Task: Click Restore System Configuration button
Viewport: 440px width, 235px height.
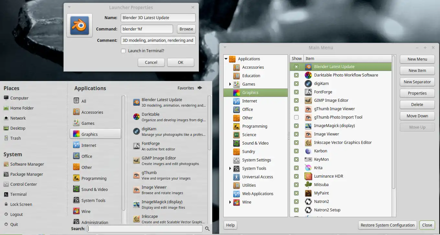Action: pos(387,225)
